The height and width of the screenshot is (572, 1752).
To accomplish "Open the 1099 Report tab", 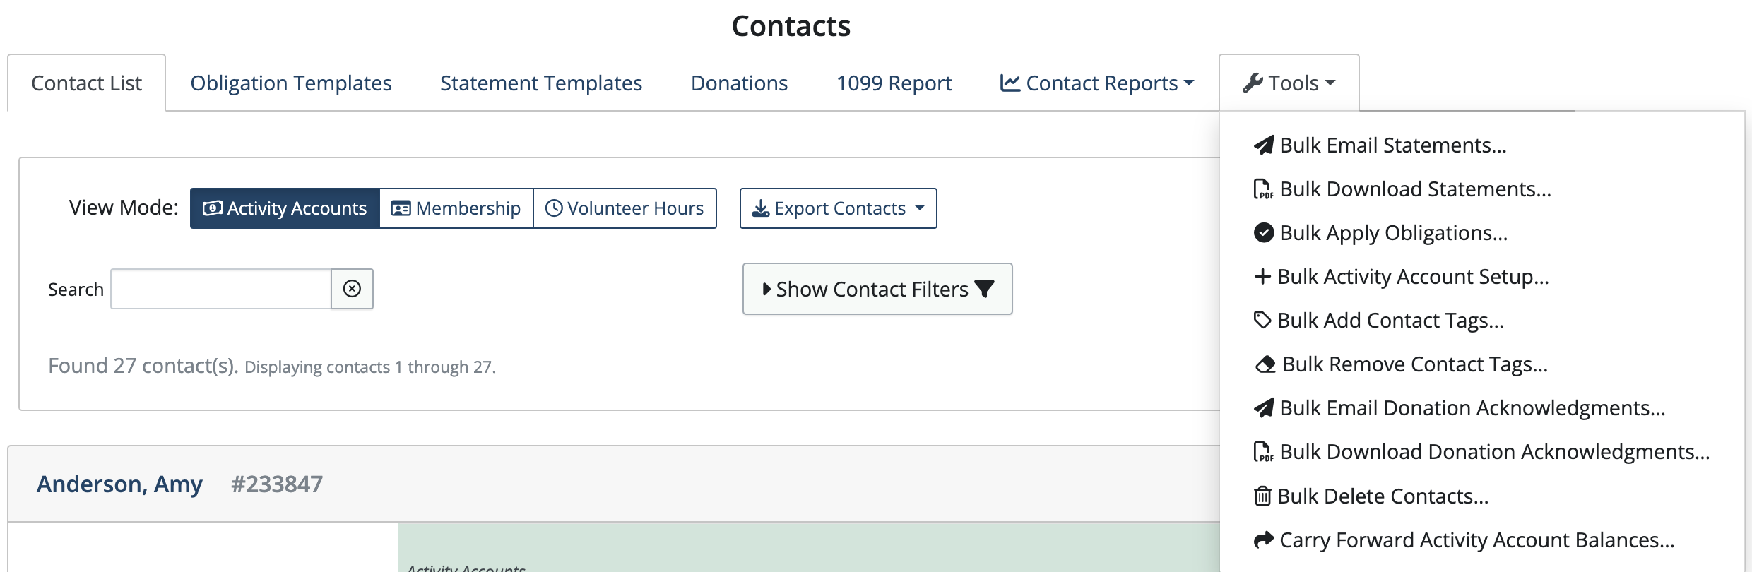I will coord(894,83).
